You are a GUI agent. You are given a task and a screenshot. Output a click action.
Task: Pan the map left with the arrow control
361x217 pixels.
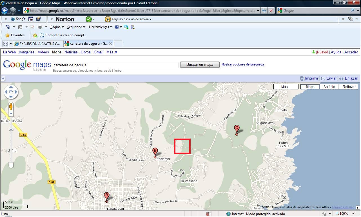[x=6, y=92]
